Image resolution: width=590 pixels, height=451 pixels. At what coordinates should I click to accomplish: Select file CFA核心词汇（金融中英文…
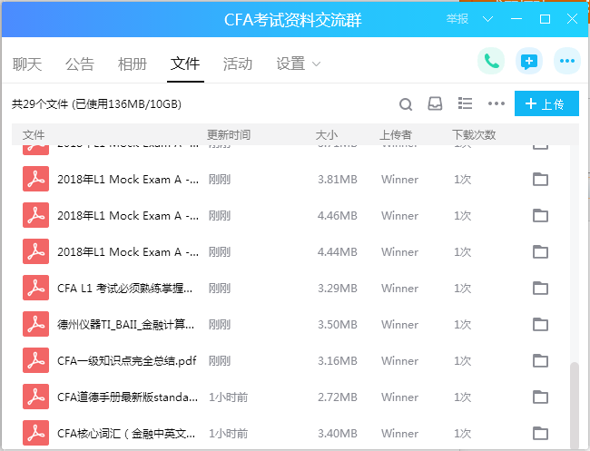click(x=126, y=434)
